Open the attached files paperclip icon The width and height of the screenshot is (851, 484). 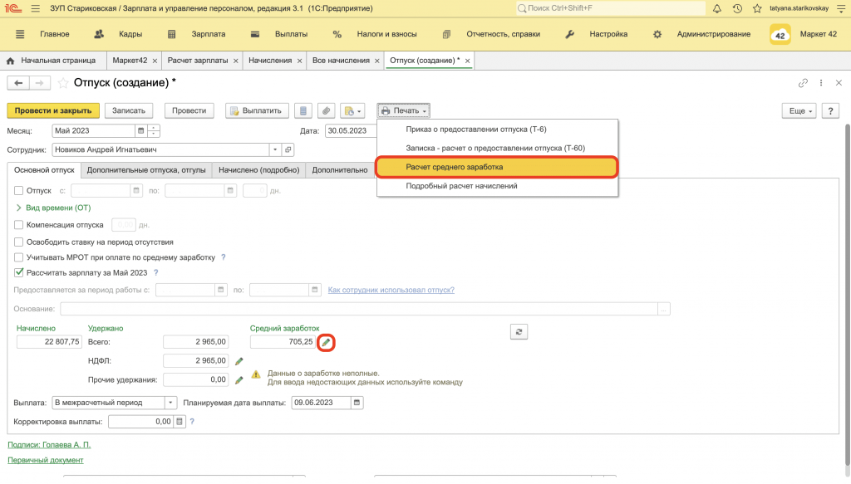[326, 110]
